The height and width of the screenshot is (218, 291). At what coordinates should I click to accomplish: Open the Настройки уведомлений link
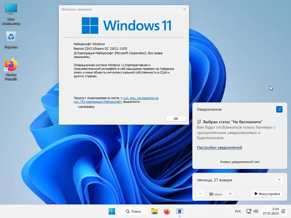click(219, 147)
